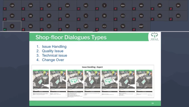The height and width of the screenshot is (107, 189).
Task: Select participant avatar PP
Action: [49, 16]
